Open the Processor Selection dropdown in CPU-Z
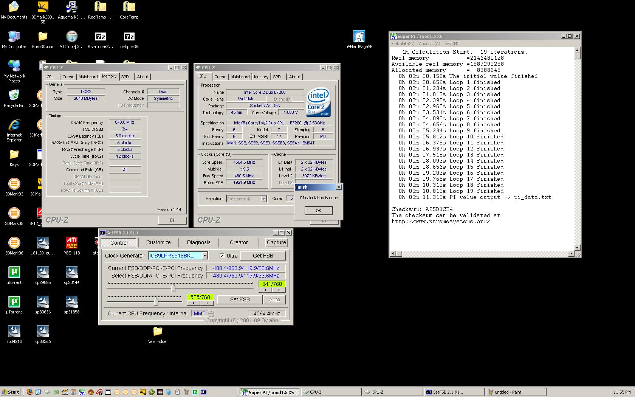The image size is (635, 397). pyautogui.click(x=263, y=199)
